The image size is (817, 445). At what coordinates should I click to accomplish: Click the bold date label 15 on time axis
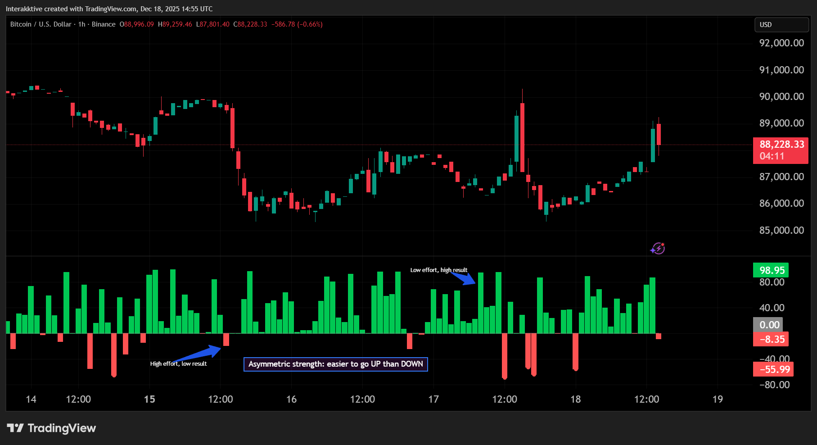[x=149, y=399]
